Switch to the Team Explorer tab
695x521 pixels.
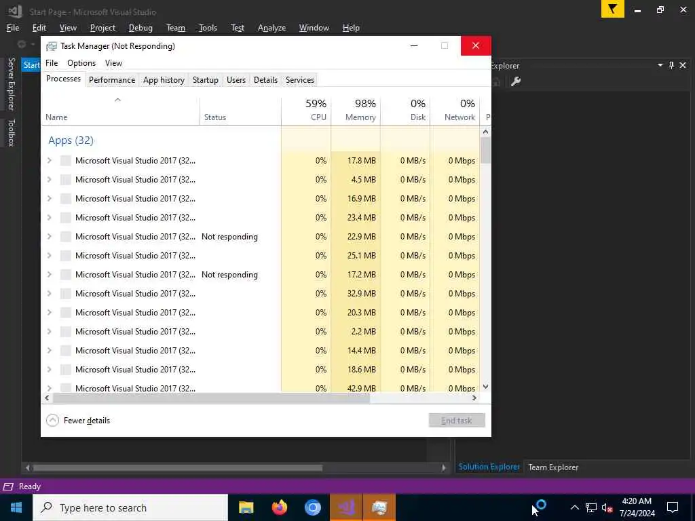click(553, 467)
